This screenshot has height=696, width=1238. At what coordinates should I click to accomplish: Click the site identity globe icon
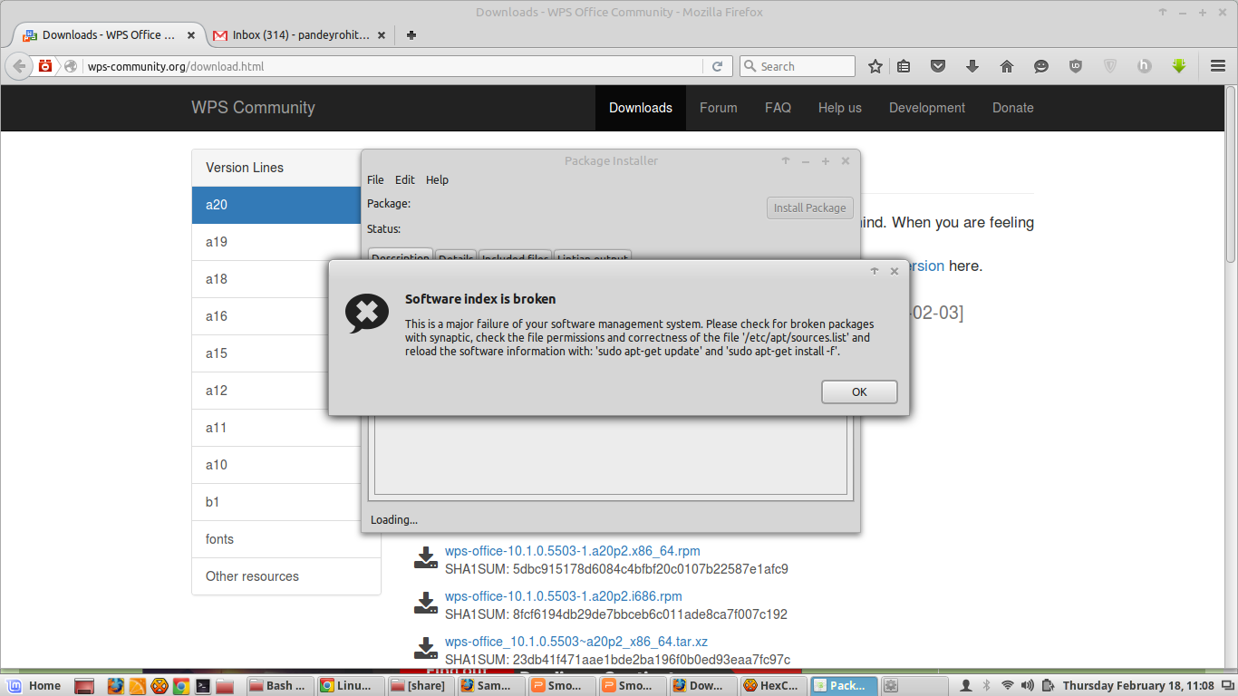pyautogui.click(x=71, y=66)
